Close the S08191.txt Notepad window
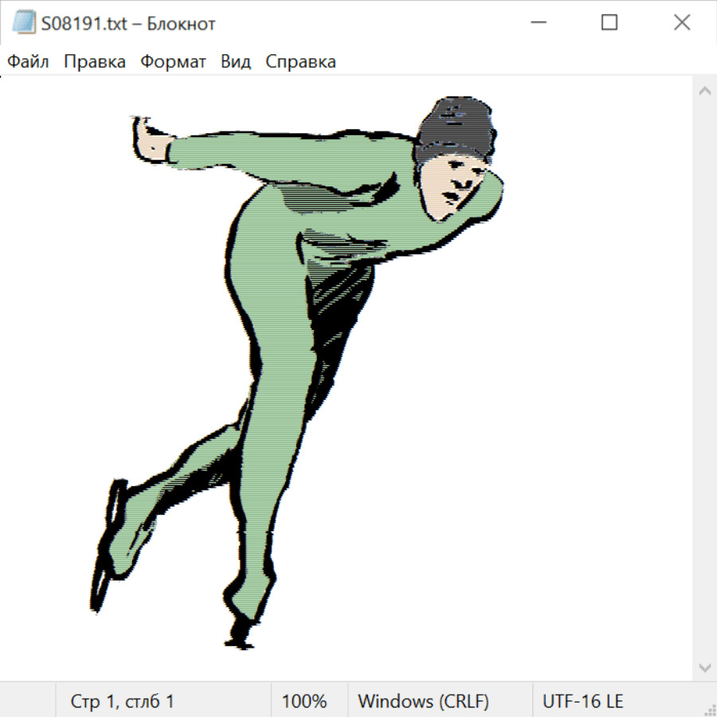Image resolution: width=717 pixels, height=717 pixels. [x=682, y=23]
